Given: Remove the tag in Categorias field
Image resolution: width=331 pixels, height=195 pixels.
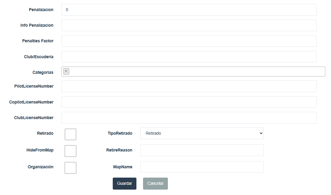Looking at the screenshot, I should (x=66, y=71).
